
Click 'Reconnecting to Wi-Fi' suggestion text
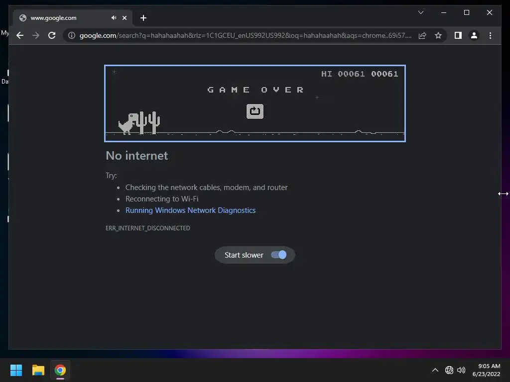click(x=162, y=199)
